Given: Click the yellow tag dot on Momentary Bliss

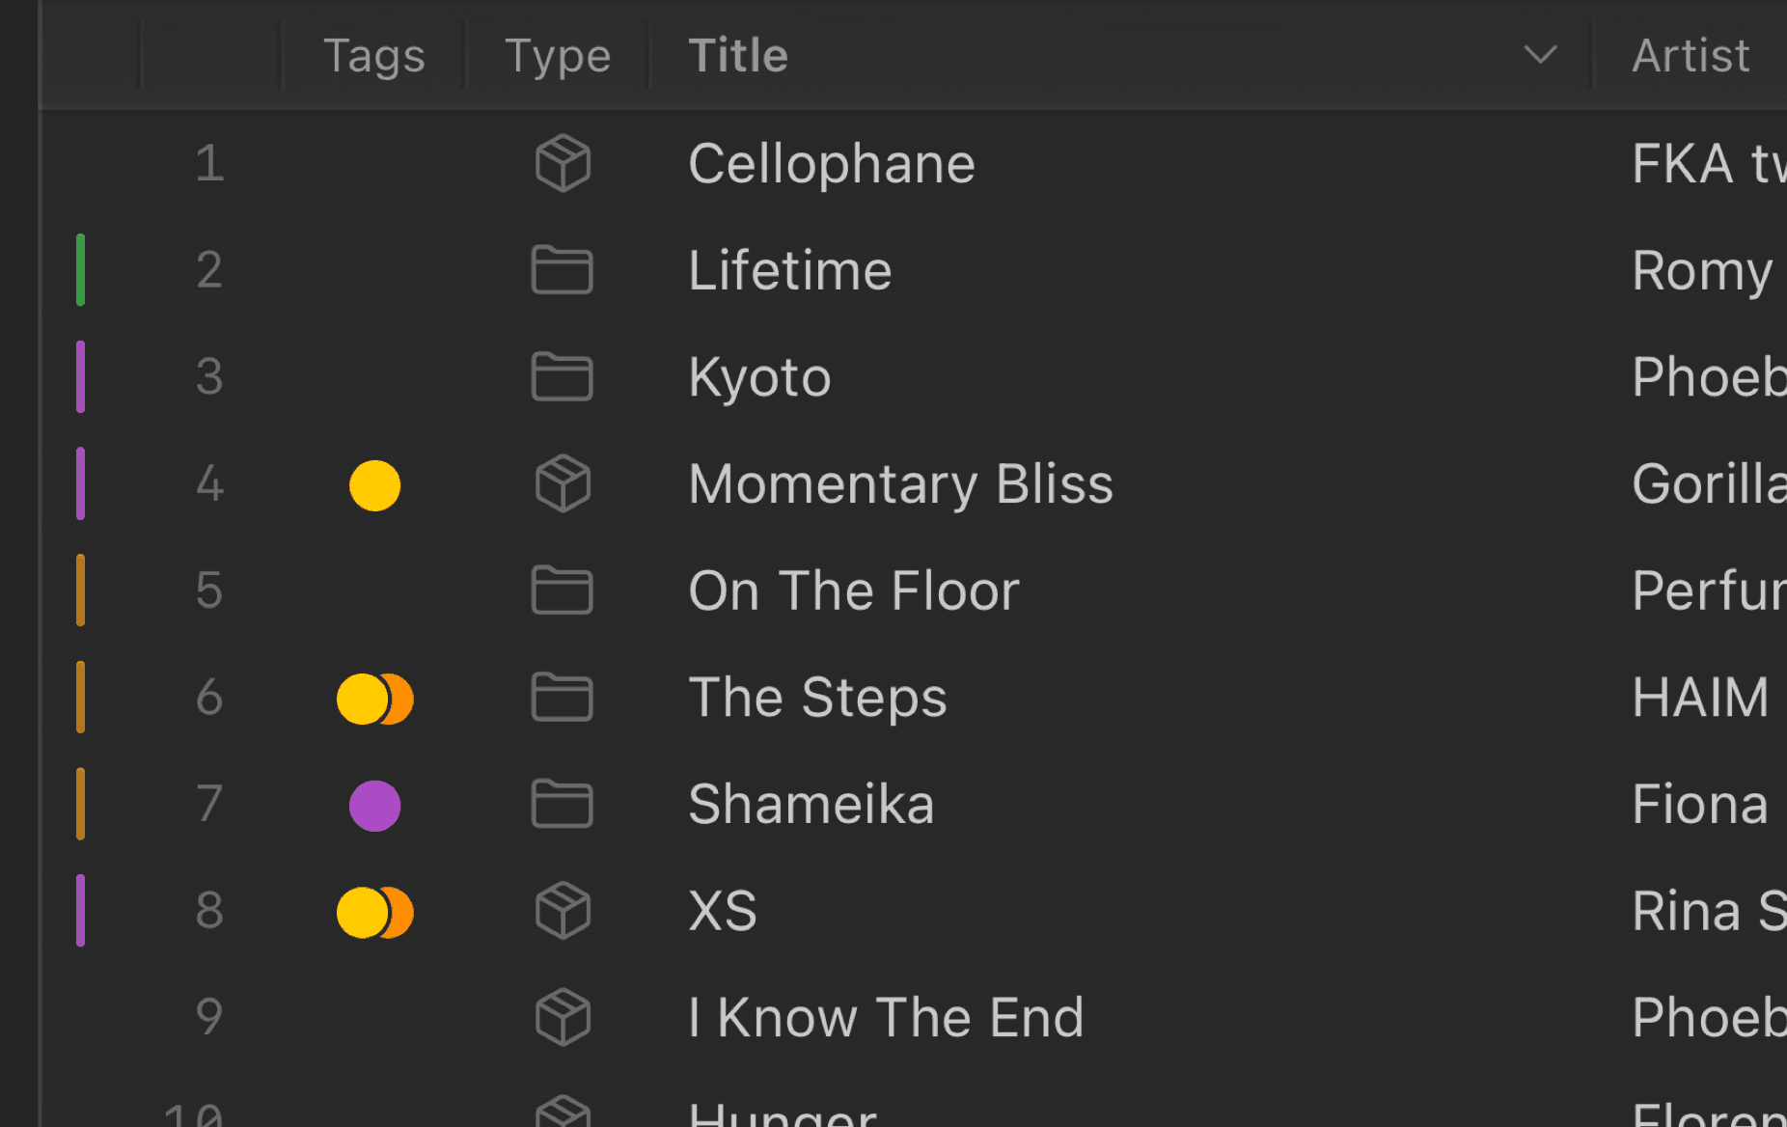Looking at the screenshot, I should pyautogui.click(x=374, y=485).
